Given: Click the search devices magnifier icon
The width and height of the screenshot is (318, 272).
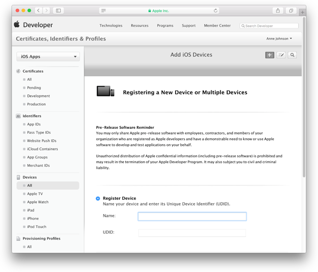Looking at the screenshot, I should point(292,55).
